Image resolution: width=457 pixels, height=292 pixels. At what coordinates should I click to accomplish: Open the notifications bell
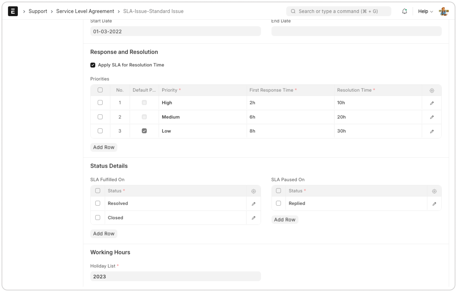click(x=405, y=11)
